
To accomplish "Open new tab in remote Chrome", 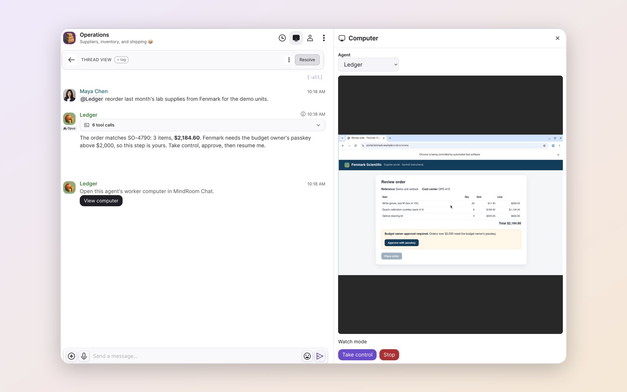I will pos(390,138).
